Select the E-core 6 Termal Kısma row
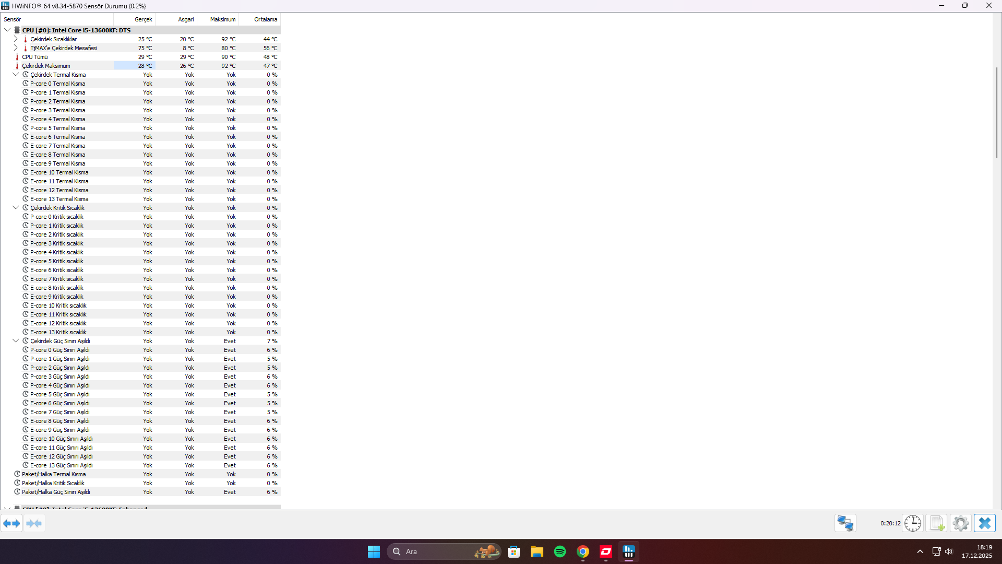Screen dimensions: 1002x564 pos(140,137)
